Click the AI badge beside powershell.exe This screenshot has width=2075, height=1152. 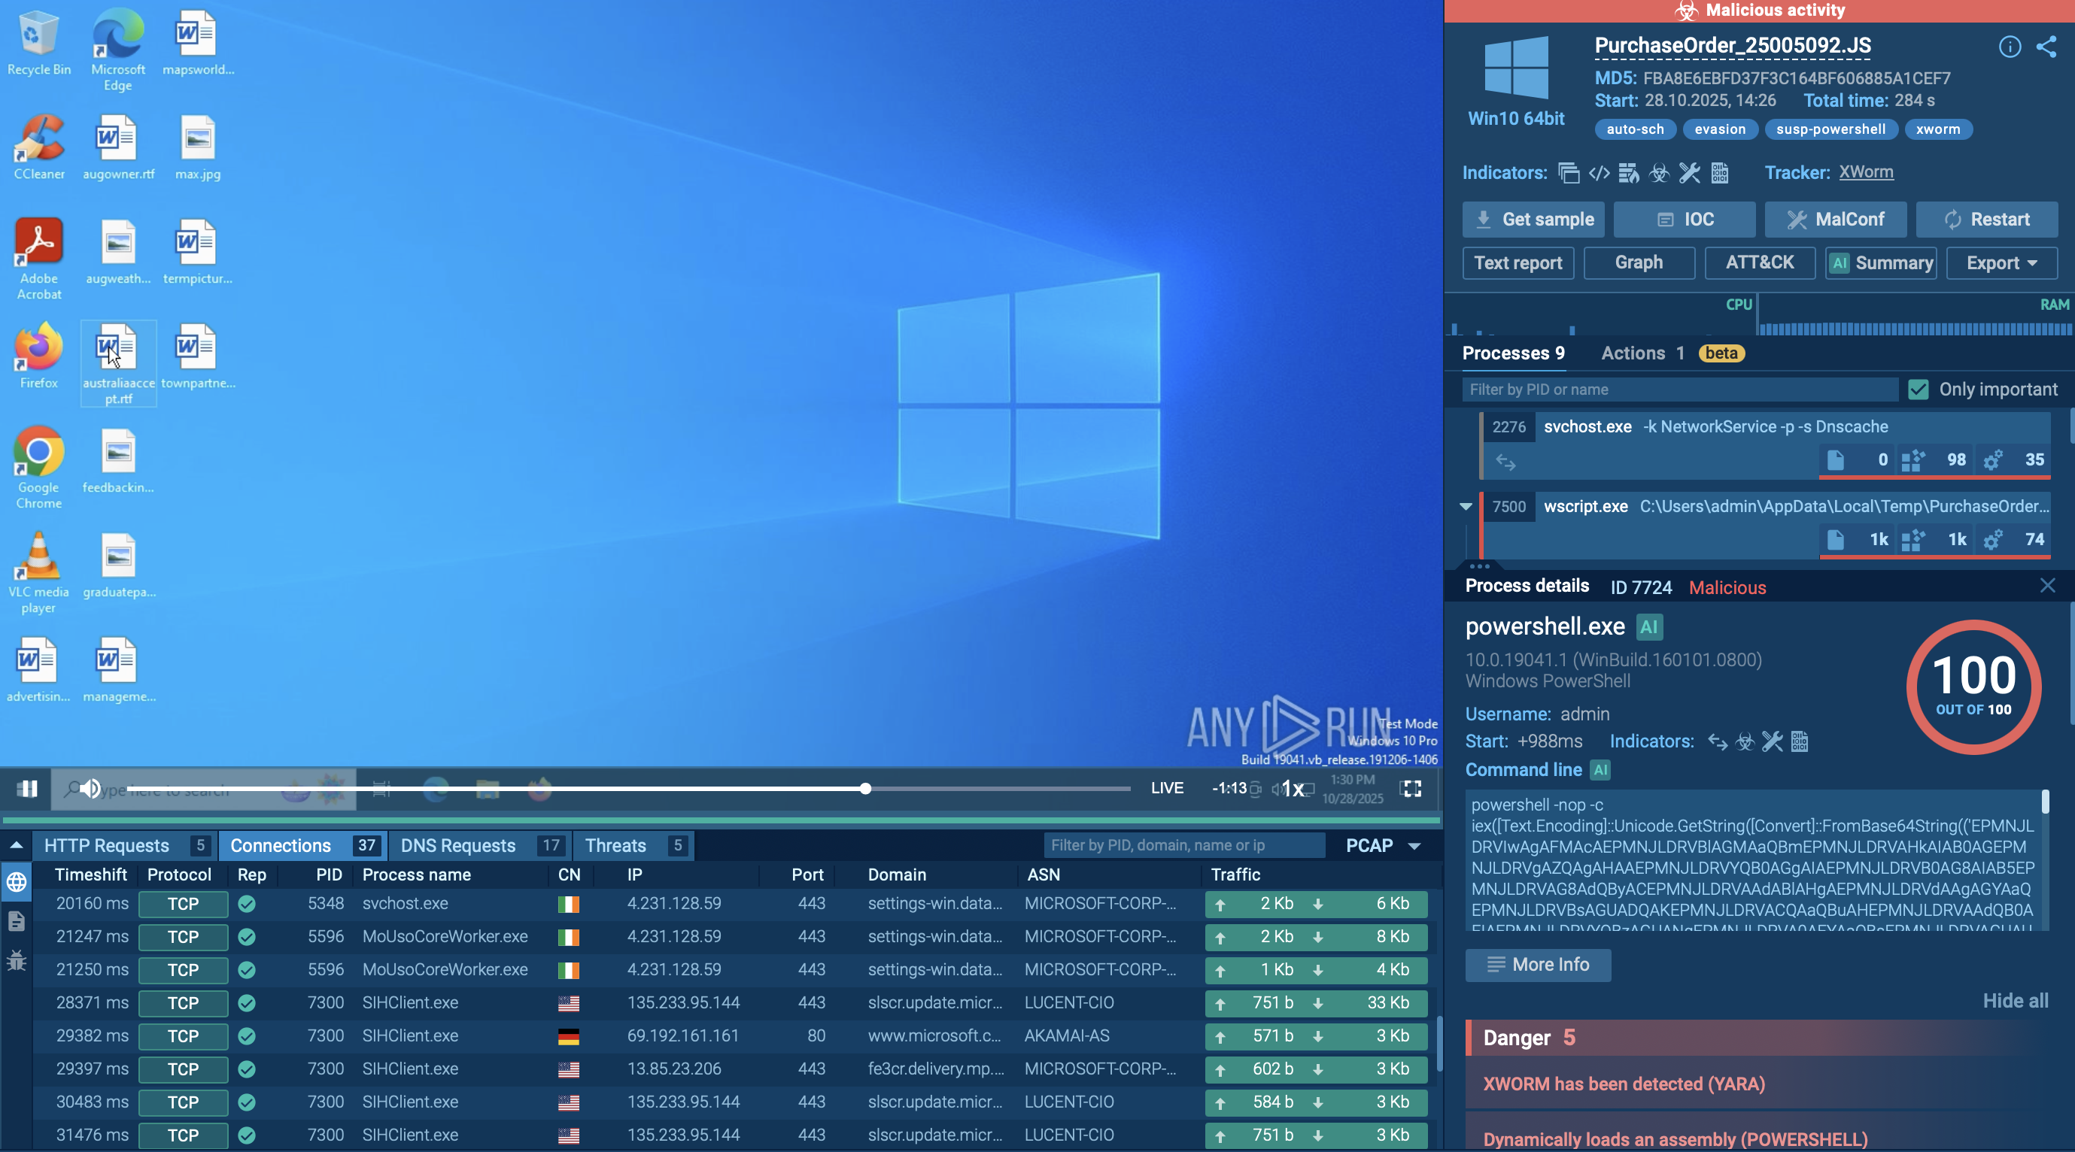pos(1649,626)
